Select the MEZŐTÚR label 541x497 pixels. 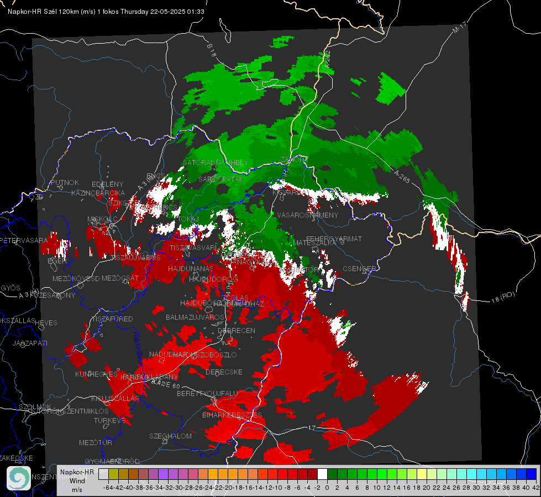point(96,442)
